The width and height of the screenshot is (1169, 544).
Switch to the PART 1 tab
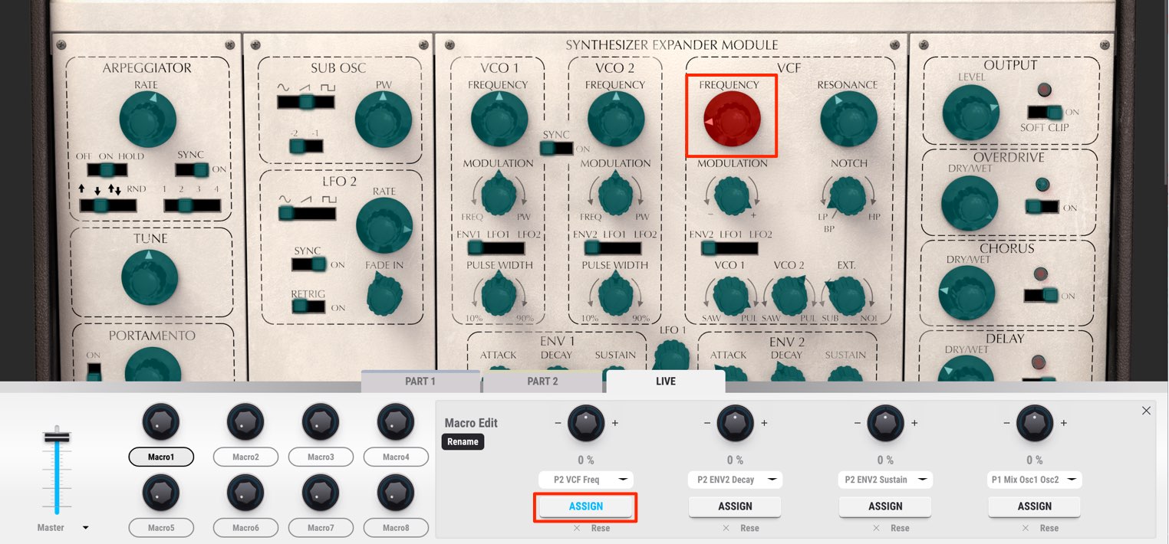tap(420, 382)
